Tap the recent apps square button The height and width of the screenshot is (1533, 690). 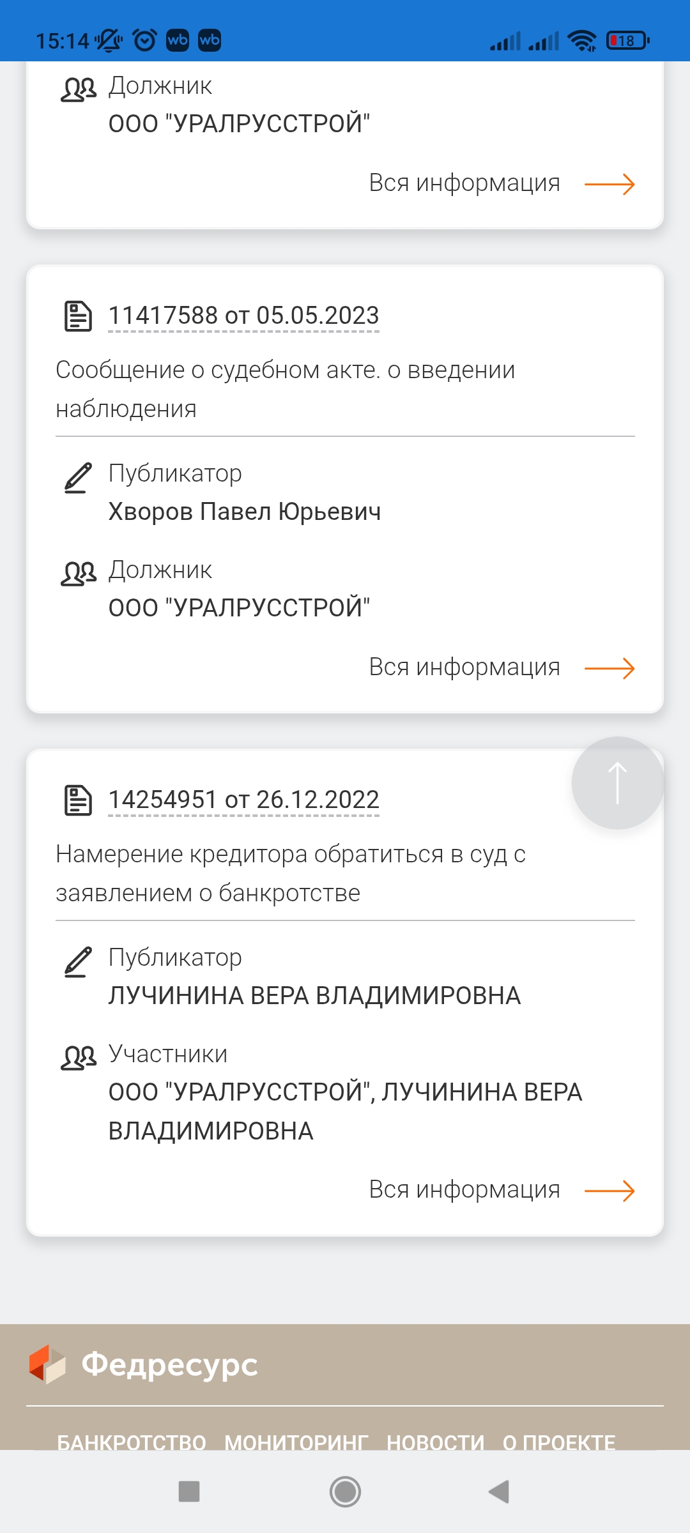tap(189, 1491)
